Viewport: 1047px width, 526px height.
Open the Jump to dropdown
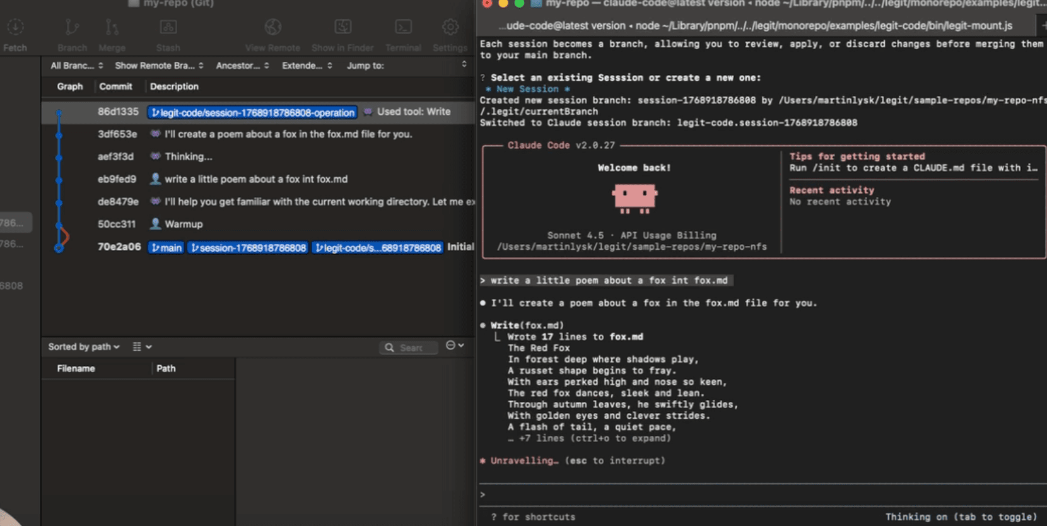coord(406,66)
